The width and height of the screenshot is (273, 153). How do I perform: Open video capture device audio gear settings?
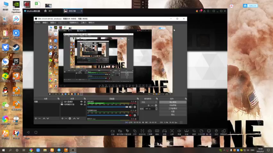click(x=135, y=115)
